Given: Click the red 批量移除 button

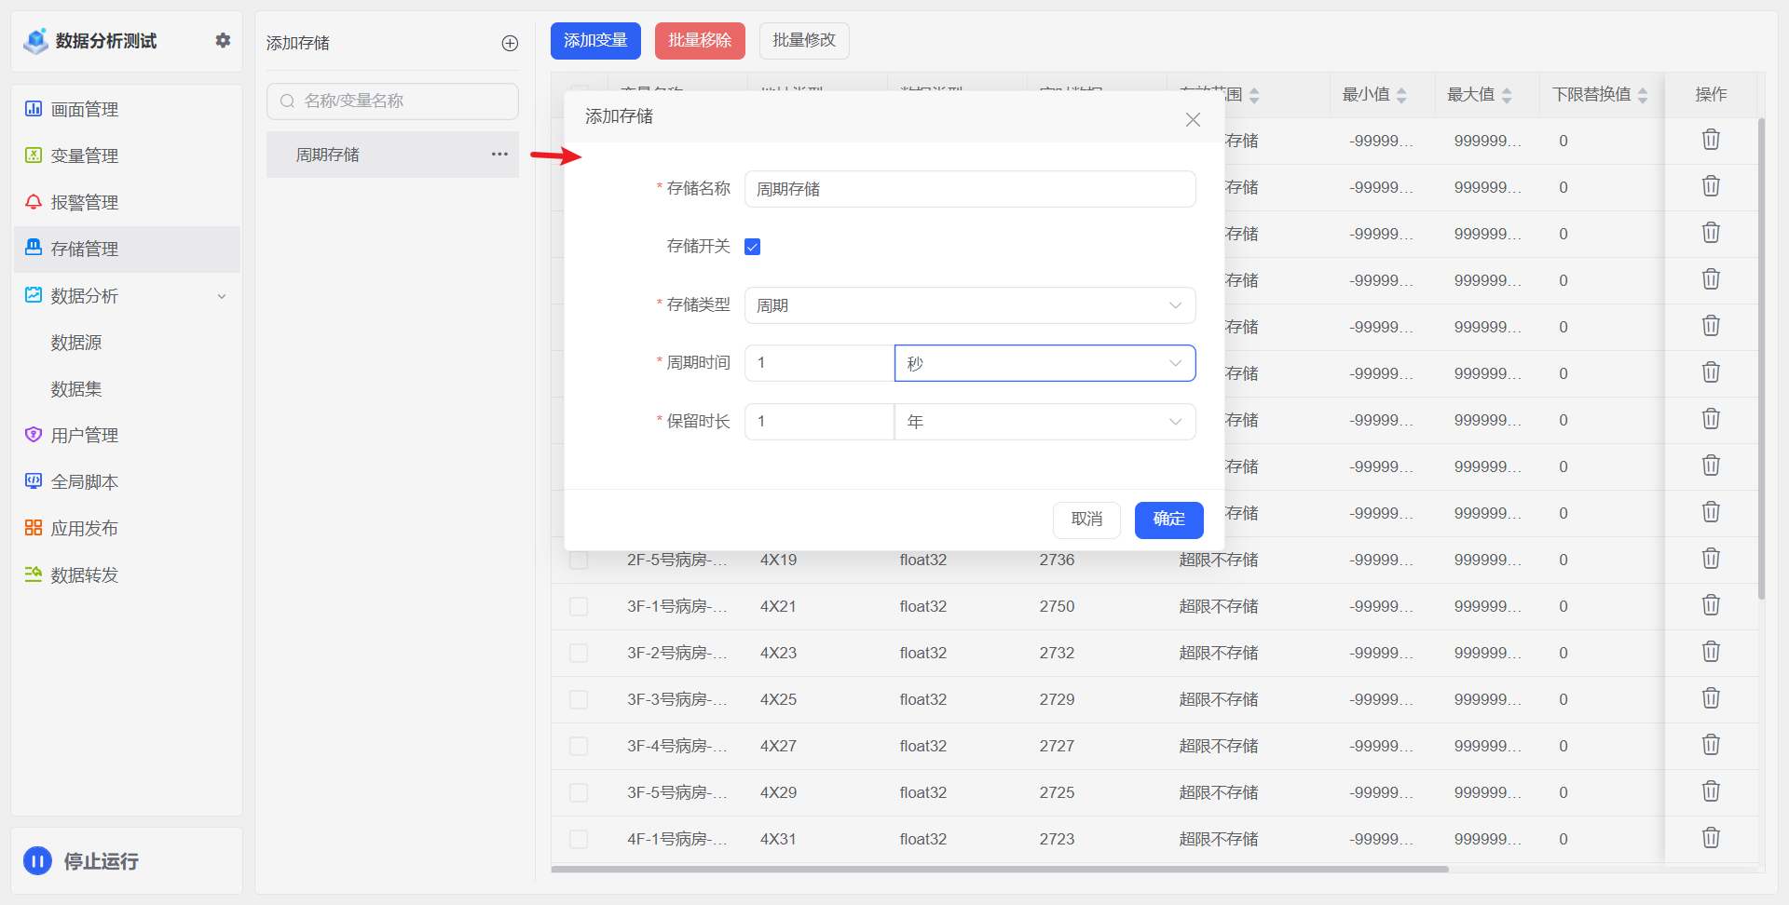Looking at the screenshot, I should point(699,41).
